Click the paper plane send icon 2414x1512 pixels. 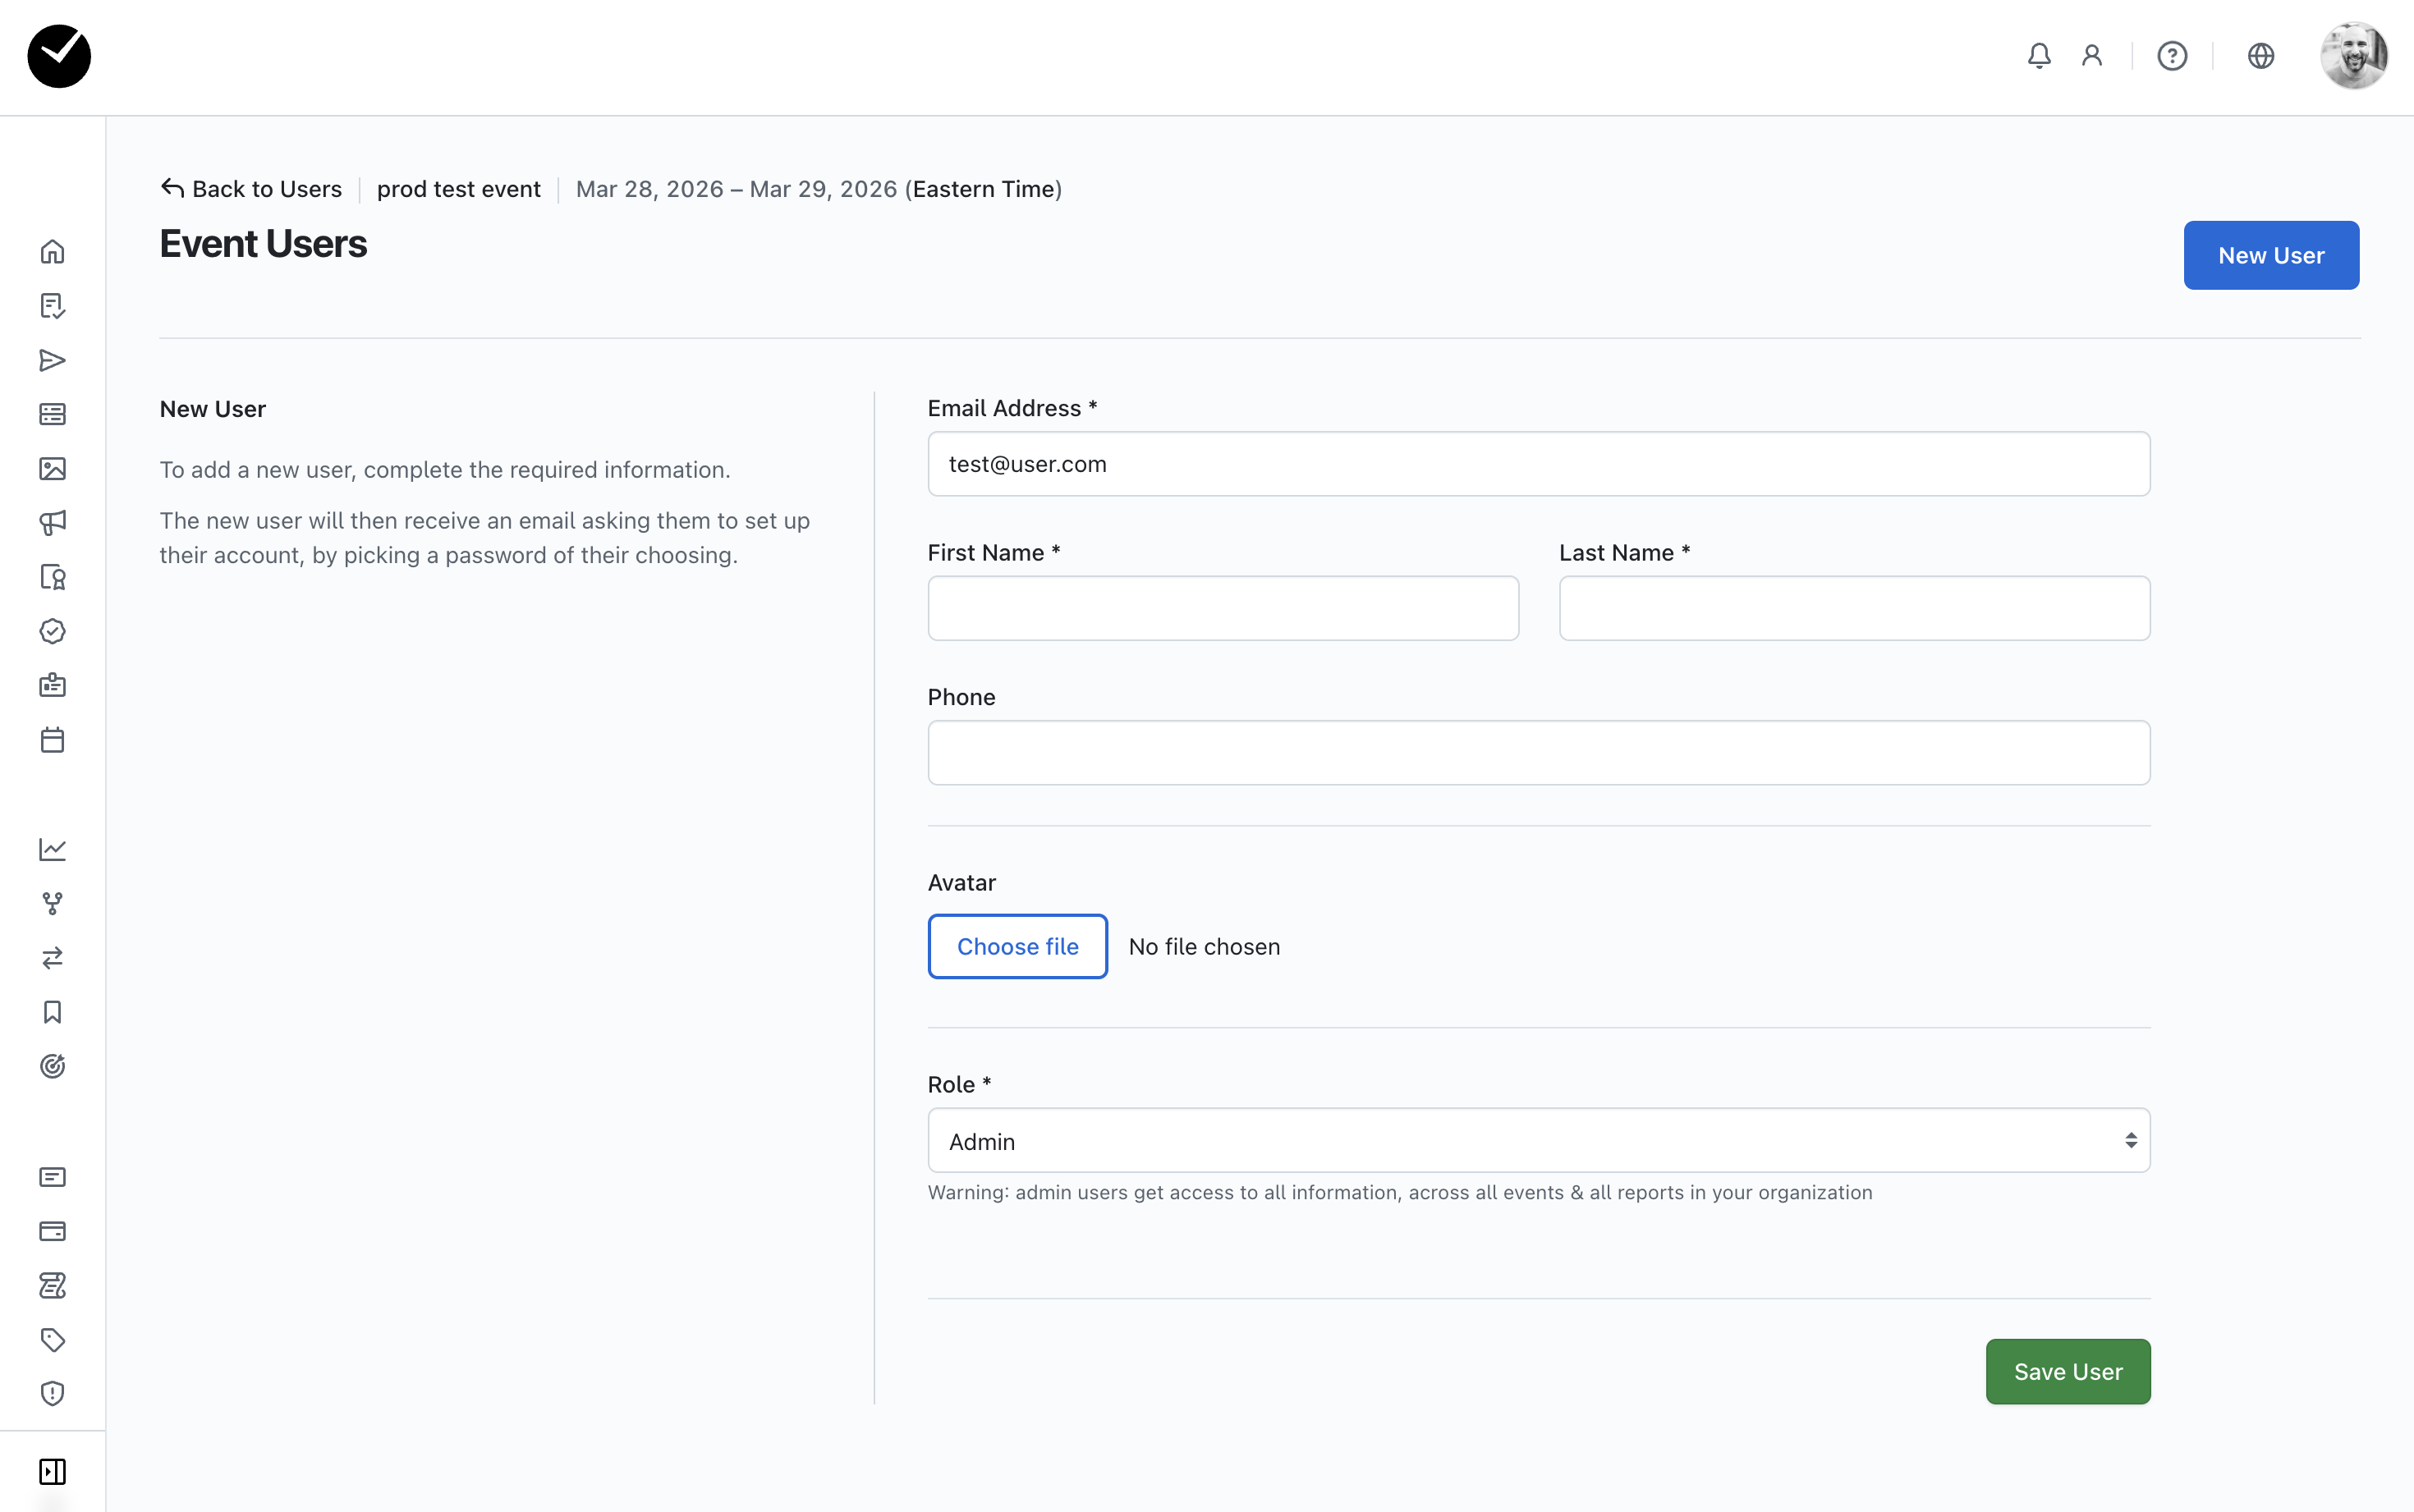[x=52, y=360]
